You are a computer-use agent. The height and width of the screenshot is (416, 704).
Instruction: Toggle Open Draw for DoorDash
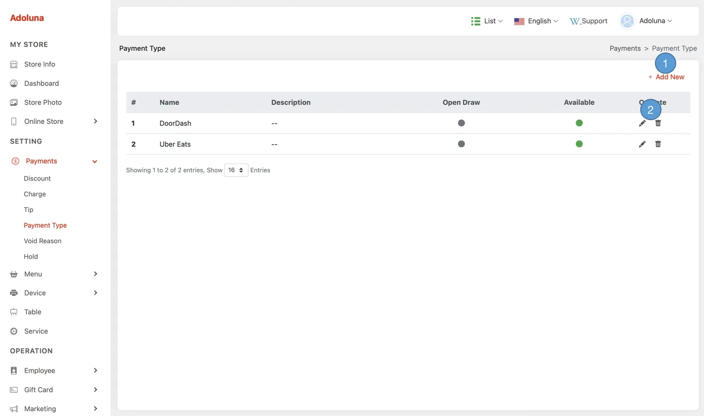(x=461, y=123)
